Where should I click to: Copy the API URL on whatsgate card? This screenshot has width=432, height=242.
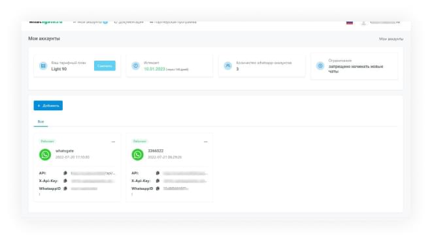pyautogui.click(x=65, y=173)
